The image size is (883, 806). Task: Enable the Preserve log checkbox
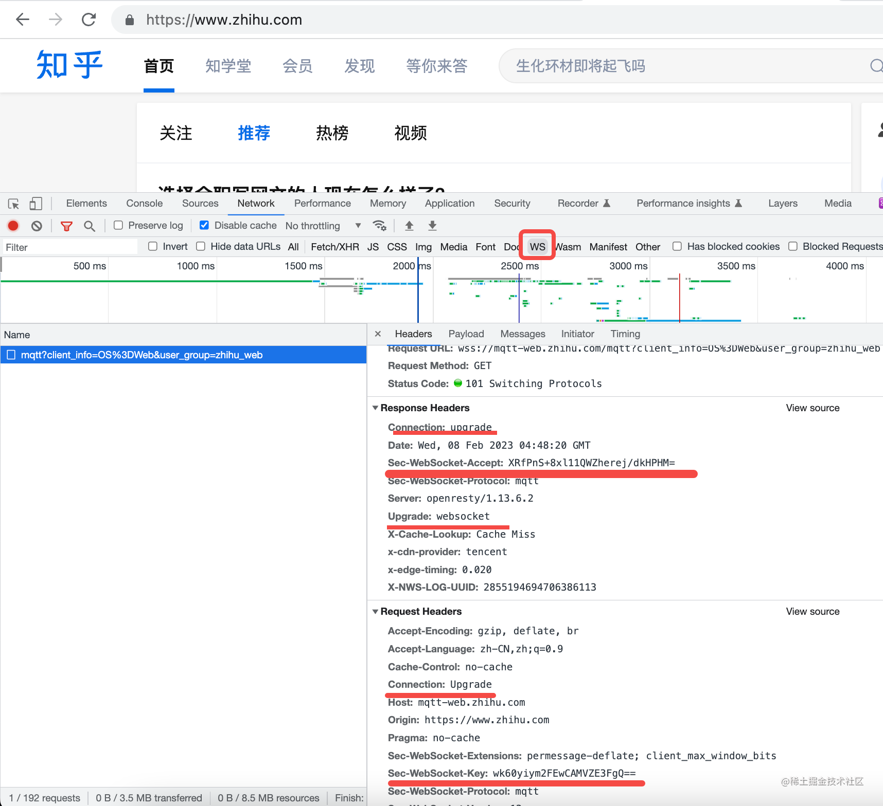(x=118, y=225)
